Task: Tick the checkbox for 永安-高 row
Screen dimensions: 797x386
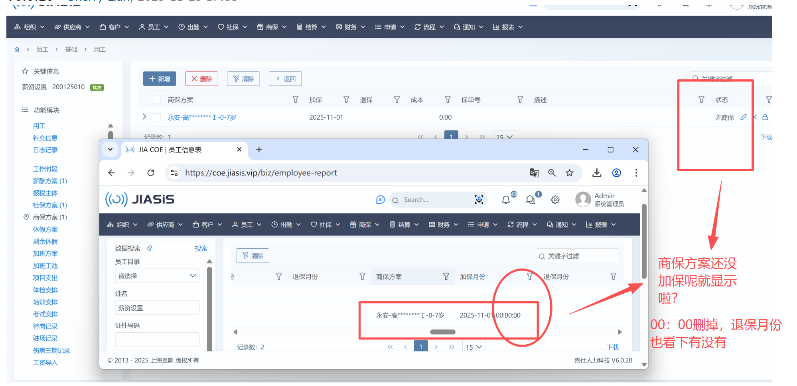Action: [157, 117]
